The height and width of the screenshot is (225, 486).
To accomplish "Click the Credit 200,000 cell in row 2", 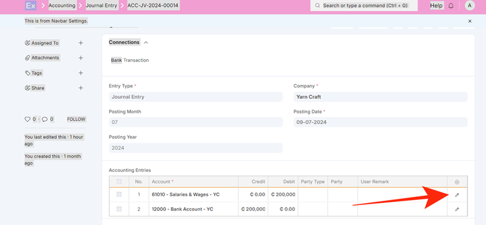I will coord(253,209).
